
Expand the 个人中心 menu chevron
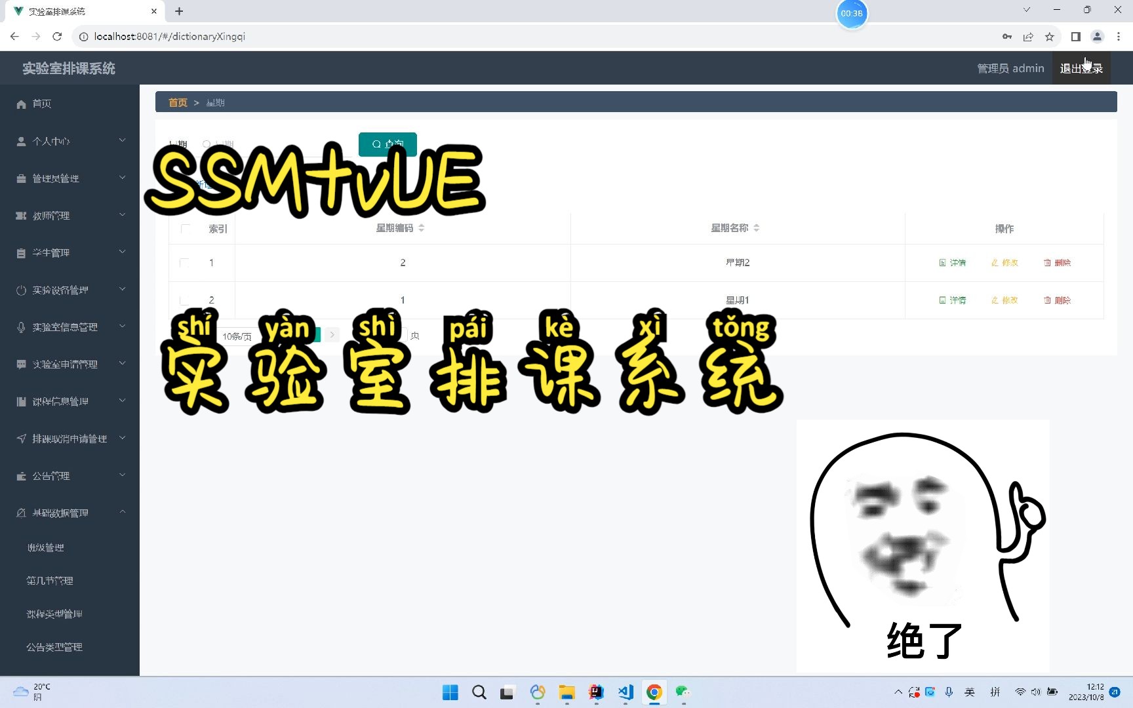(122, 140)
